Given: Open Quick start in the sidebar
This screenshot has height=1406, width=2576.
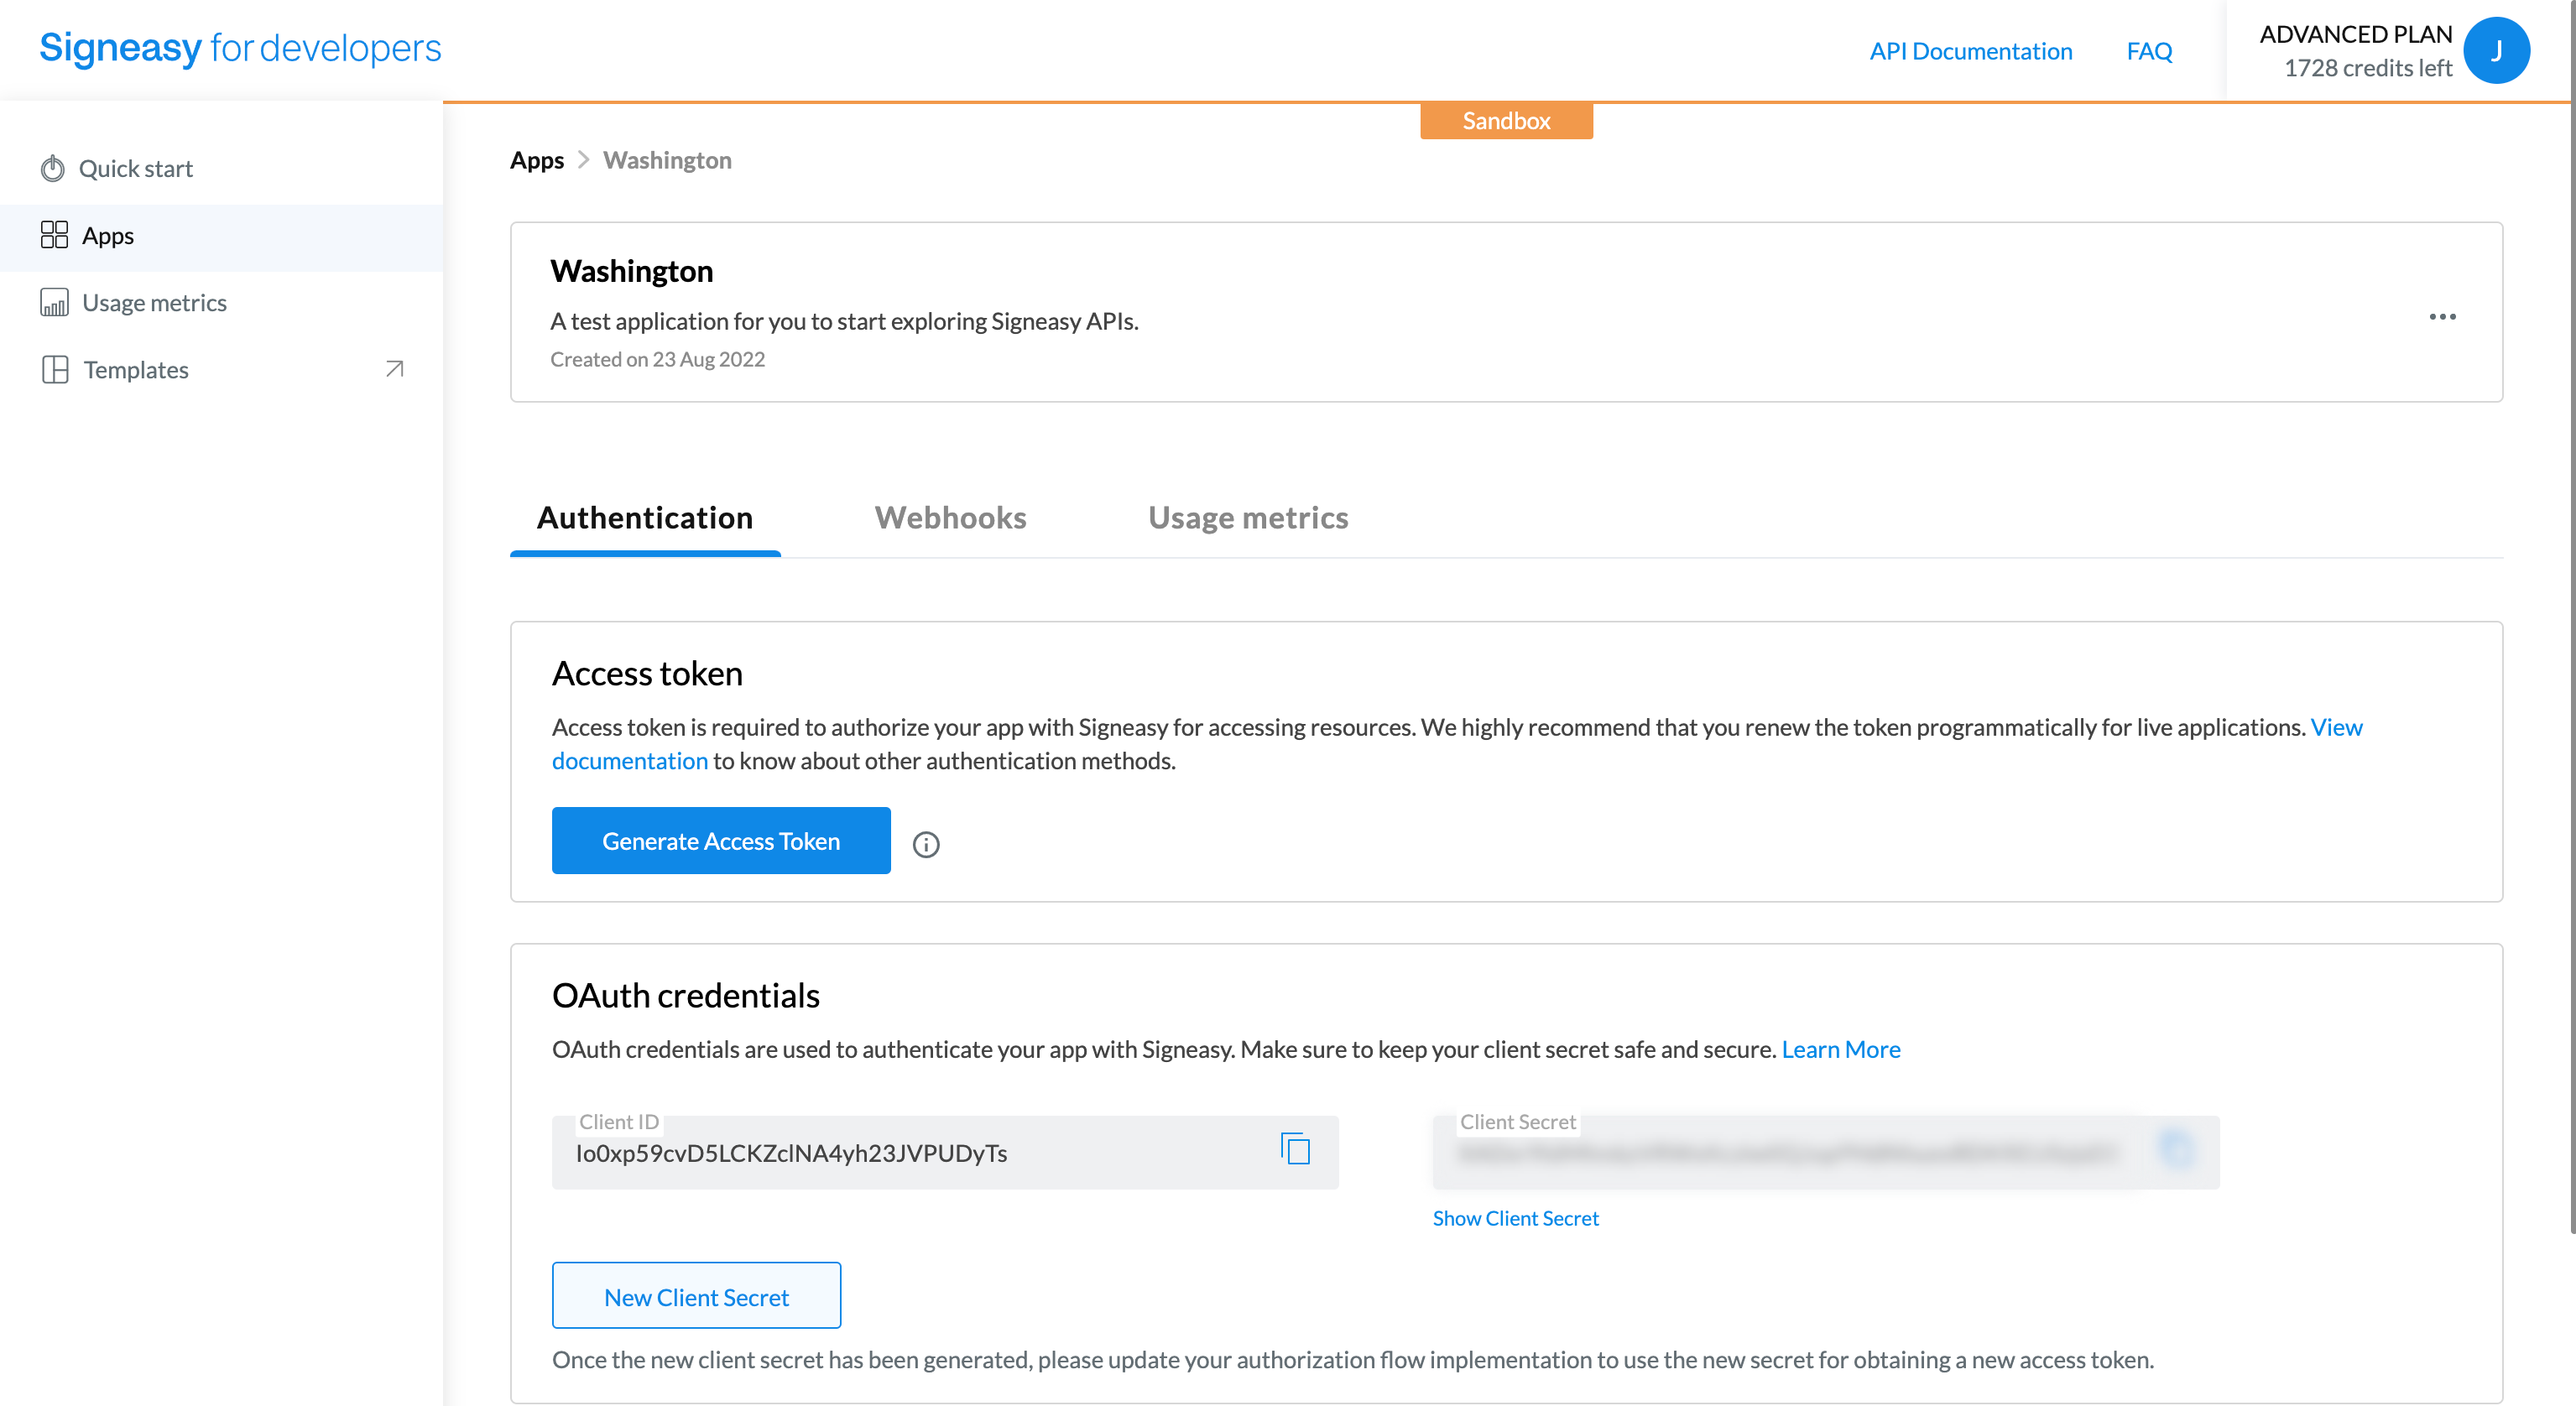Looking at the screenshot, I should tap(221, 168).
